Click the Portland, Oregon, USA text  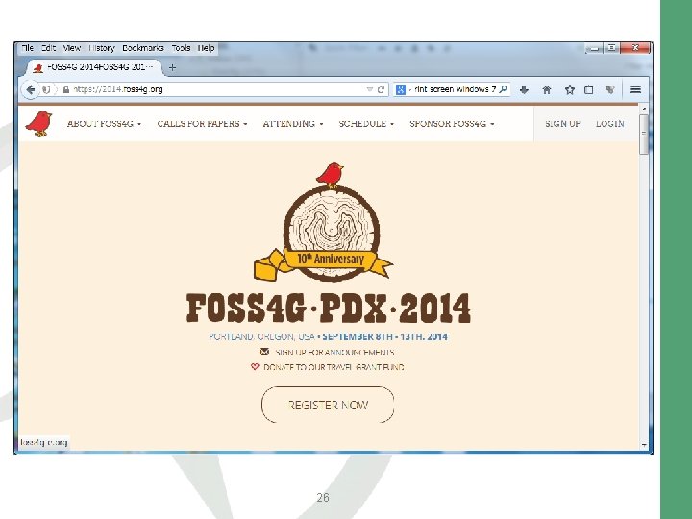tap(261, 336)
